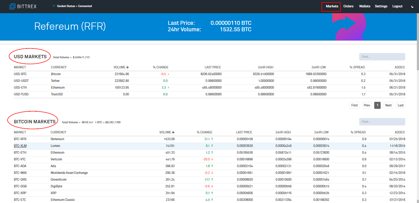This screenshot has height=203, width=419.
Task: Open the Orders menu
Action: tap(348, 6)
